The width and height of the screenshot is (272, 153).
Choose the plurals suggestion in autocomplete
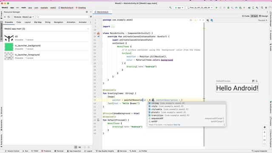pyautogui.click(x=187, y=112)
